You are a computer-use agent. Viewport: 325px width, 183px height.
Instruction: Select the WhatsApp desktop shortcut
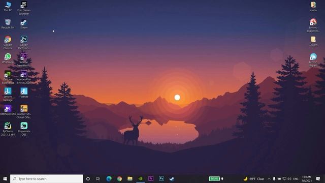(x=8, y=58)
